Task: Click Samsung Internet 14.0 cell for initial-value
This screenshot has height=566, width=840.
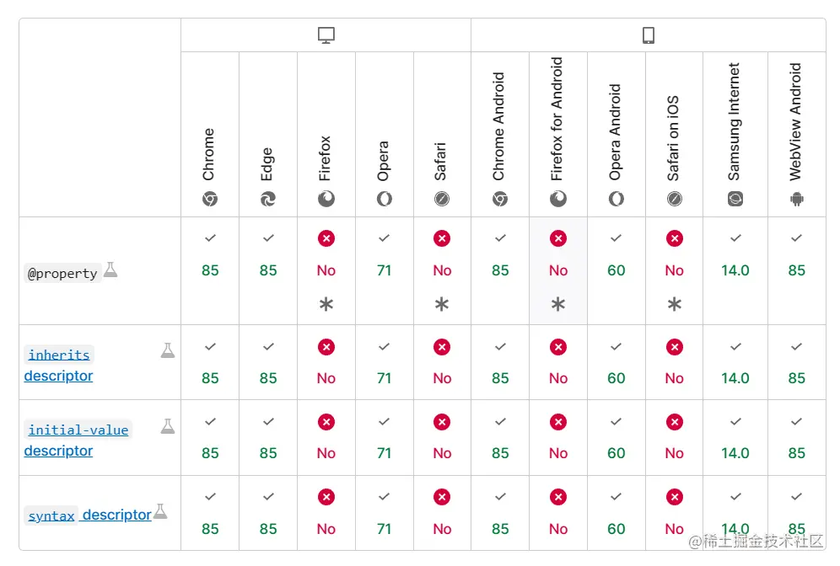Action: click(735, 453)
